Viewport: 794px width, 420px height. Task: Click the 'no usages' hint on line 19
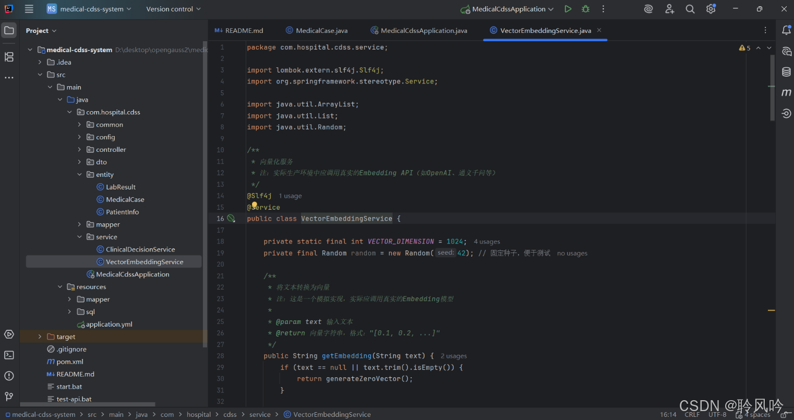[x=572, y=253]
